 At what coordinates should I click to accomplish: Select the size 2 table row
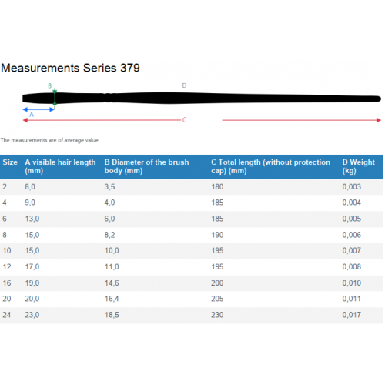(x=192, y=187)
